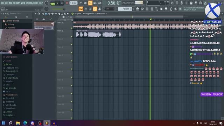The image size is (224, 126).
Task: Select the Draw pencil tool in playlist
Action: coord(43,14)
